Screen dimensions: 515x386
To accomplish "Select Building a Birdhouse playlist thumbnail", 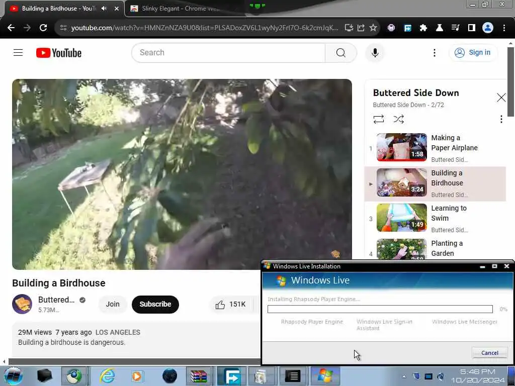I will pos(402,182).
